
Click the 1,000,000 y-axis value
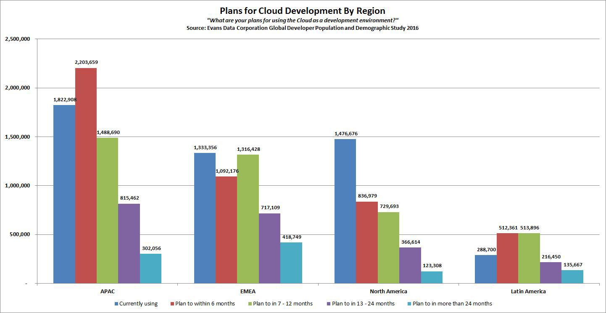tap(17, 185)
